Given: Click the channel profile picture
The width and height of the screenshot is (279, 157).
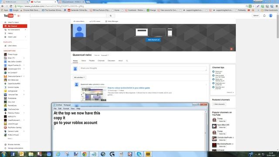Looking at the screenshot, I should click(x=79, y=31).
